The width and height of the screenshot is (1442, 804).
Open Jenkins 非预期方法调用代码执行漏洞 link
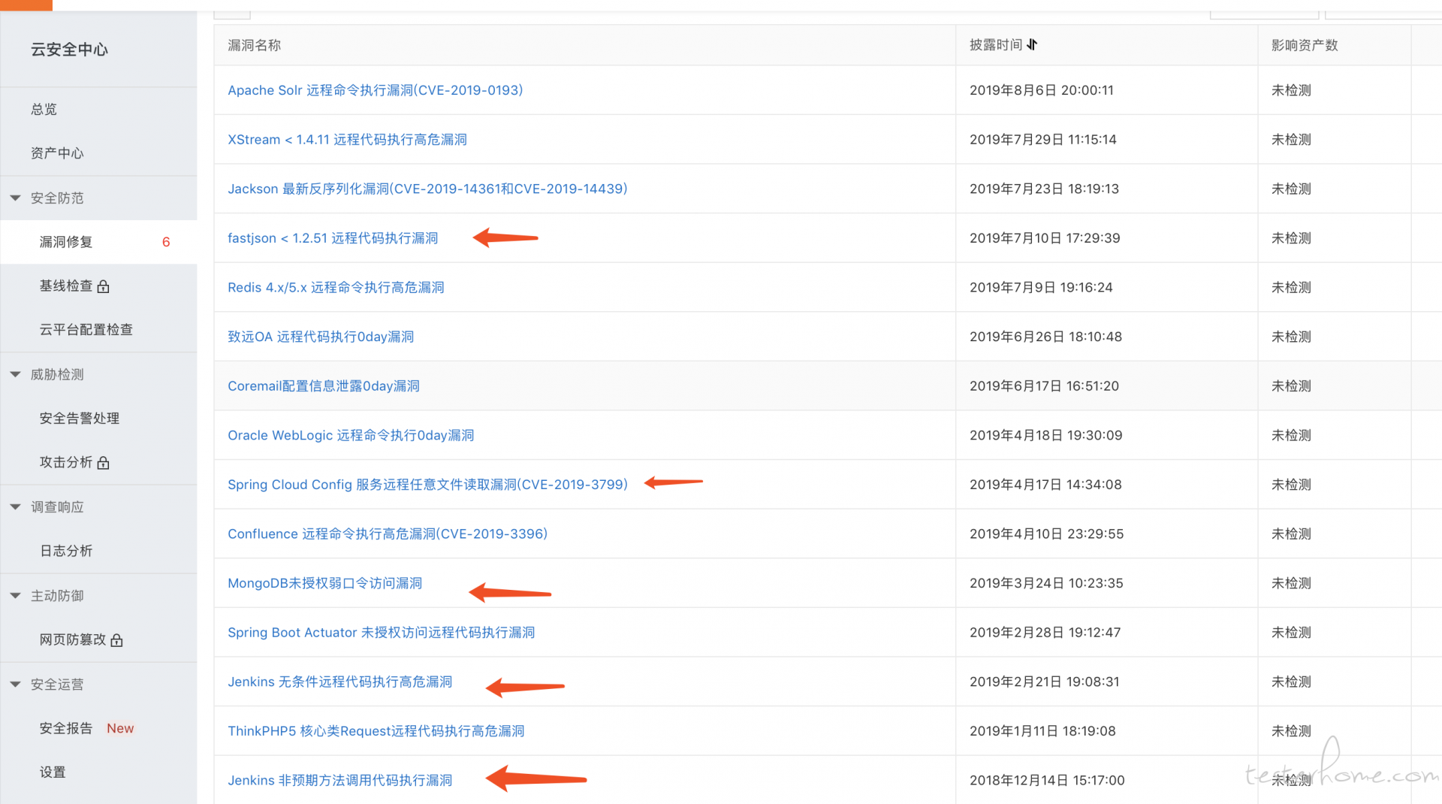(x=340, y=781)
